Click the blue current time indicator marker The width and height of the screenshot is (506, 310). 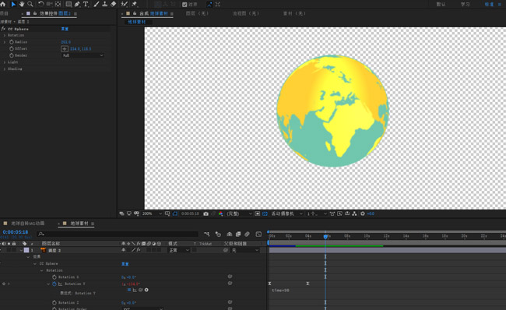click(x=325, y=236)
